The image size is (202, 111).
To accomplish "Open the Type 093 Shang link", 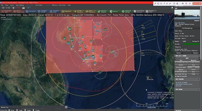I will click(x=179, y=22).
